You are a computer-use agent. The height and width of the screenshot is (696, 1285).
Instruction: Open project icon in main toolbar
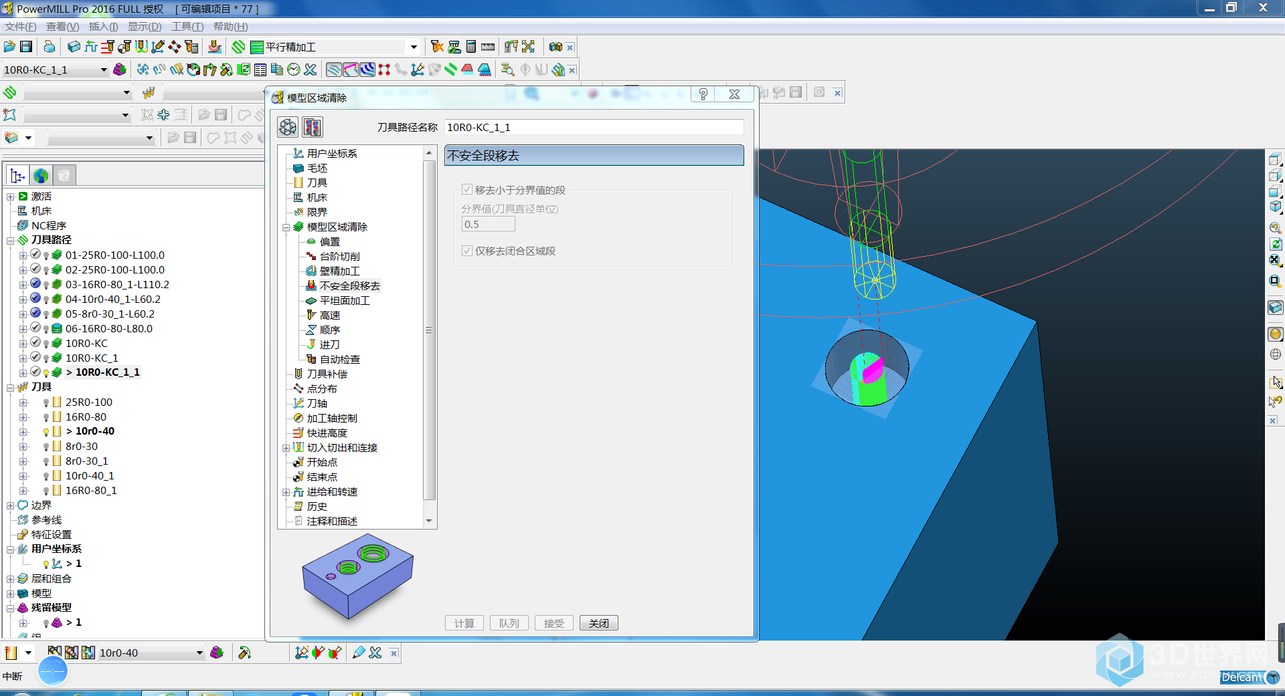click(9, 47)
